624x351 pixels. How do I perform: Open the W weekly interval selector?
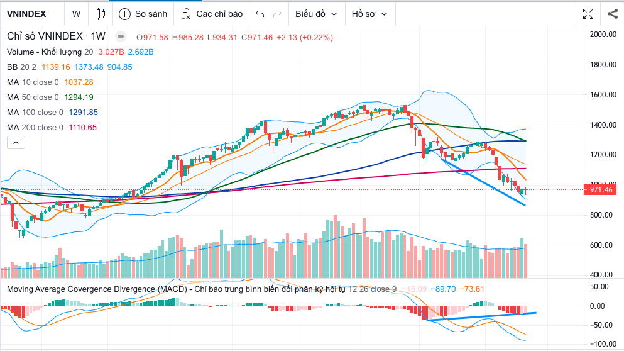click(x=77, y=14)
